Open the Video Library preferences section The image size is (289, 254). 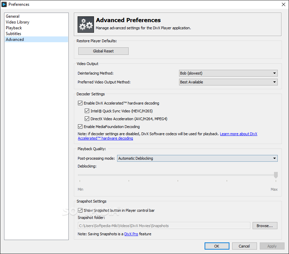(x=36, y=22)
